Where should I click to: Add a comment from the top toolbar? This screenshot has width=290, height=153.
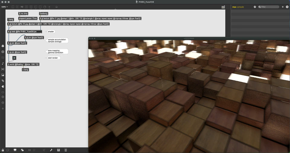22,7
